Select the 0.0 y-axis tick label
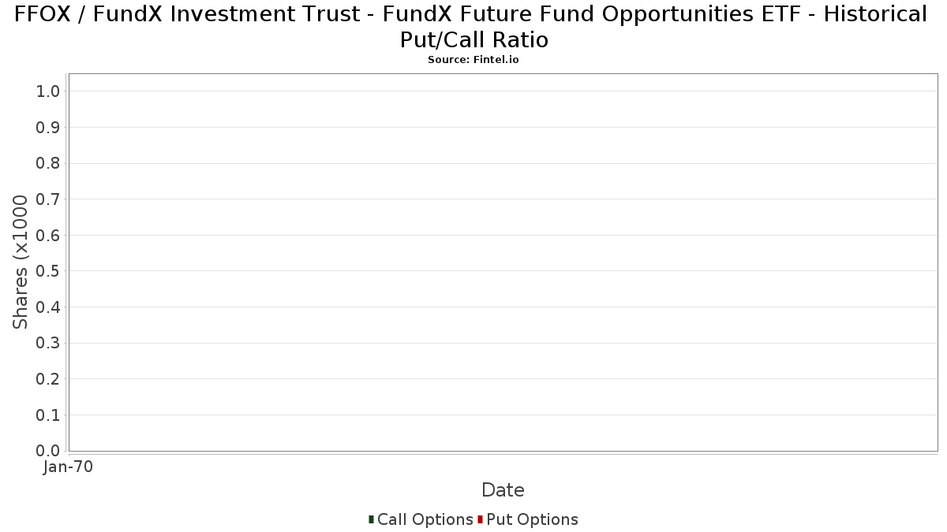This screenshot has width=947, height=532. (x=48, y=451)
